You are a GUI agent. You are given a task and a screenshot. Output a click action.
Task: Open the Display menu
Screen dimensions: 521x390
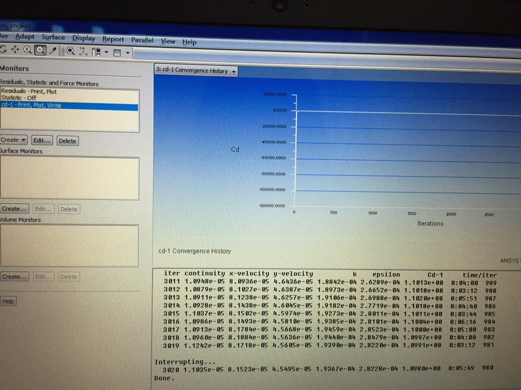pos(84,38)
